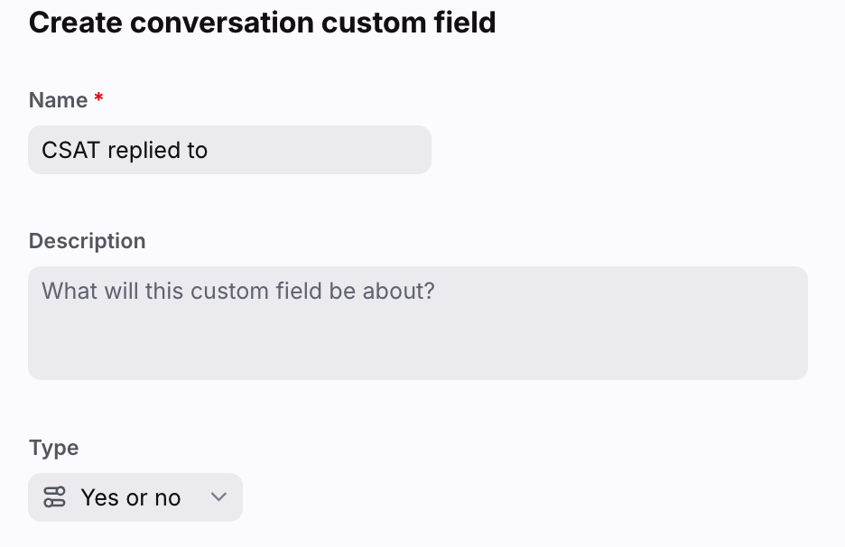This screenshot has height=547, width=845.
Task: Click the down chevron beside Yes or no
Action: point(218,496)
